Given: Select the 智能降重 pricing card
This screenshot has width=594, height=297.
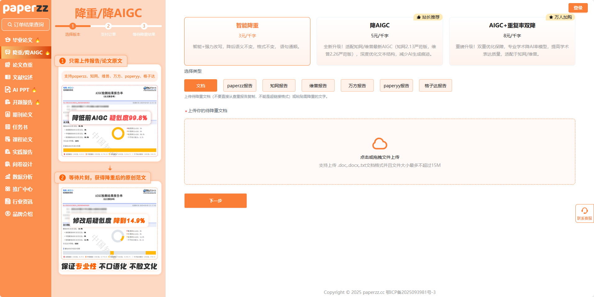Looking at the screenshot, I should tap(247, 41).
